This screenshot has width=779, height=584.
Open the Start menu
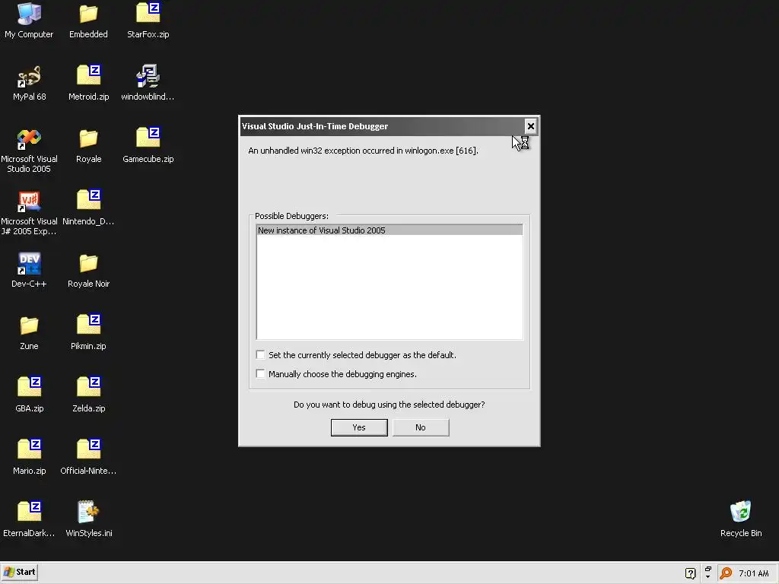pyautogui.click(x=20, y=572)
